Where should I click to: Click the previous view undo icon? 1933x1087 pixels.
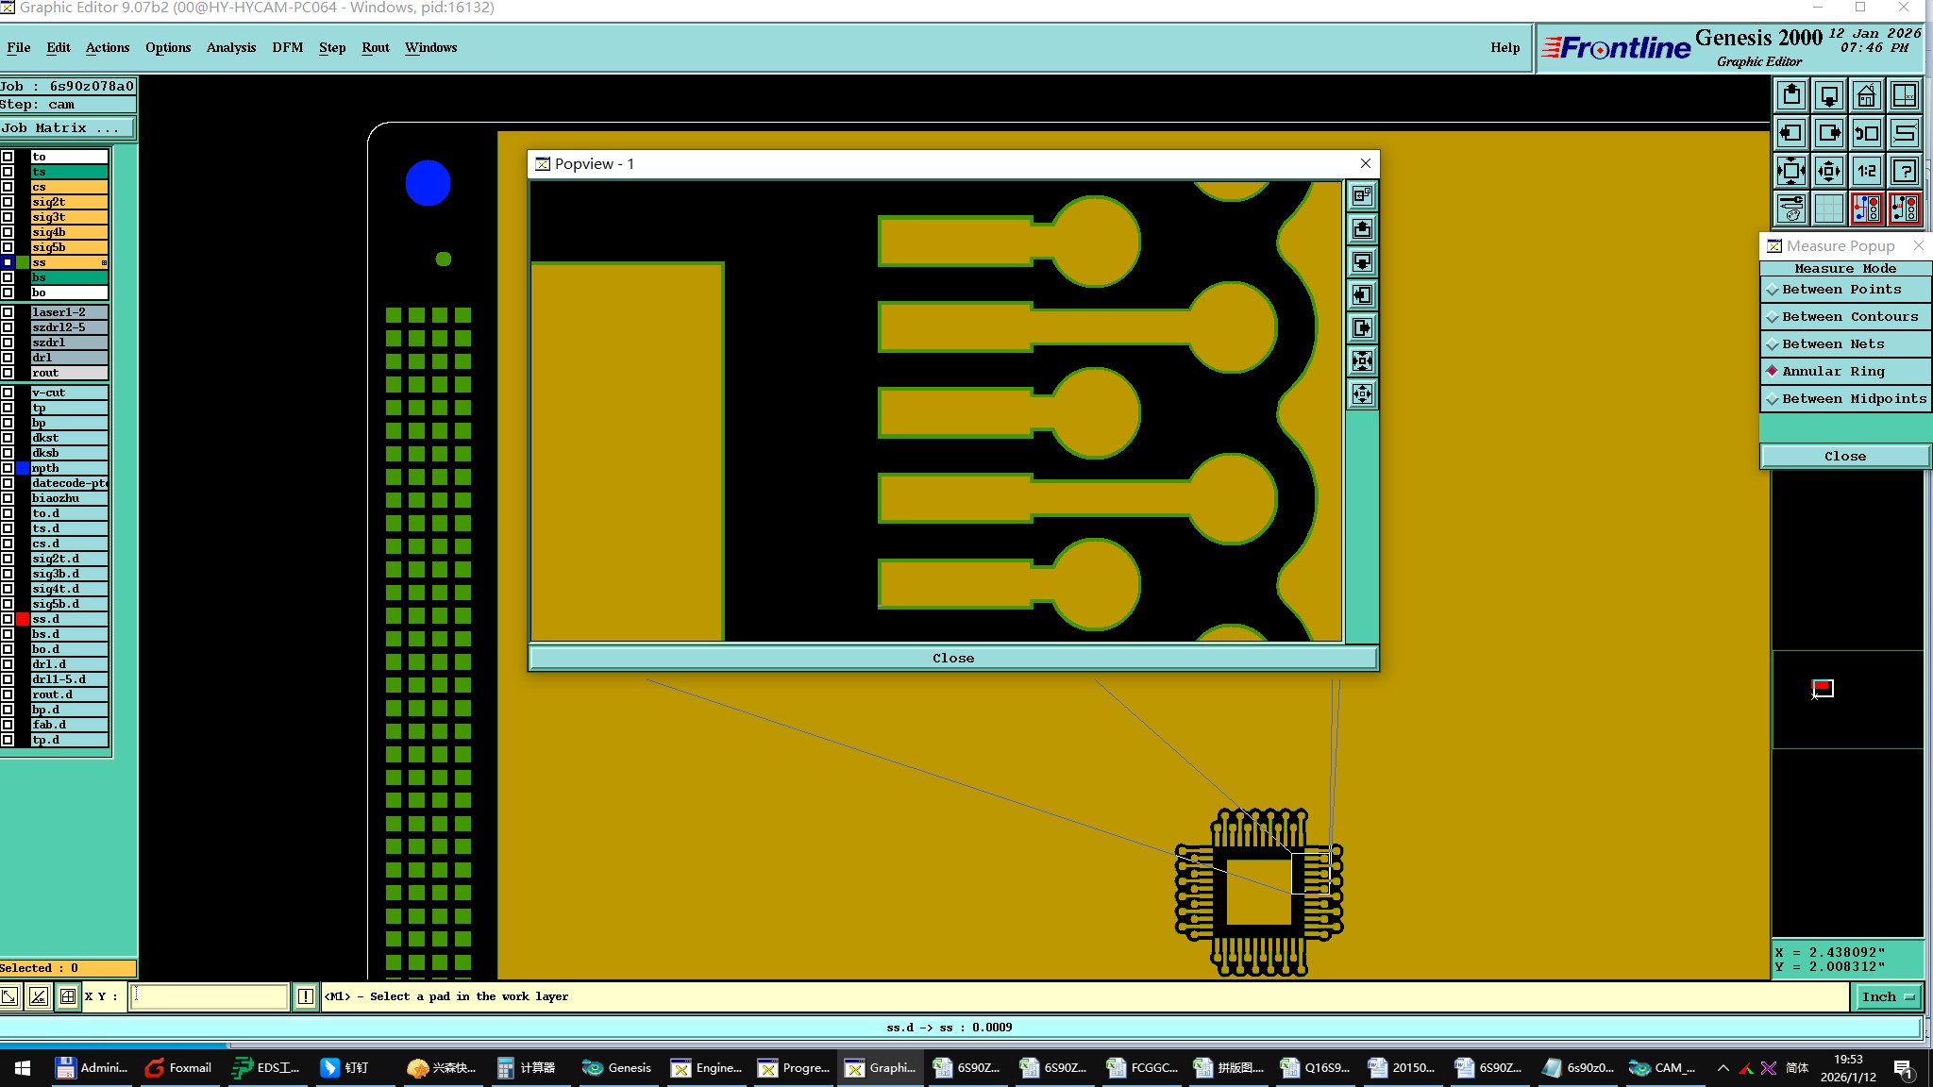pos(1866,133)
